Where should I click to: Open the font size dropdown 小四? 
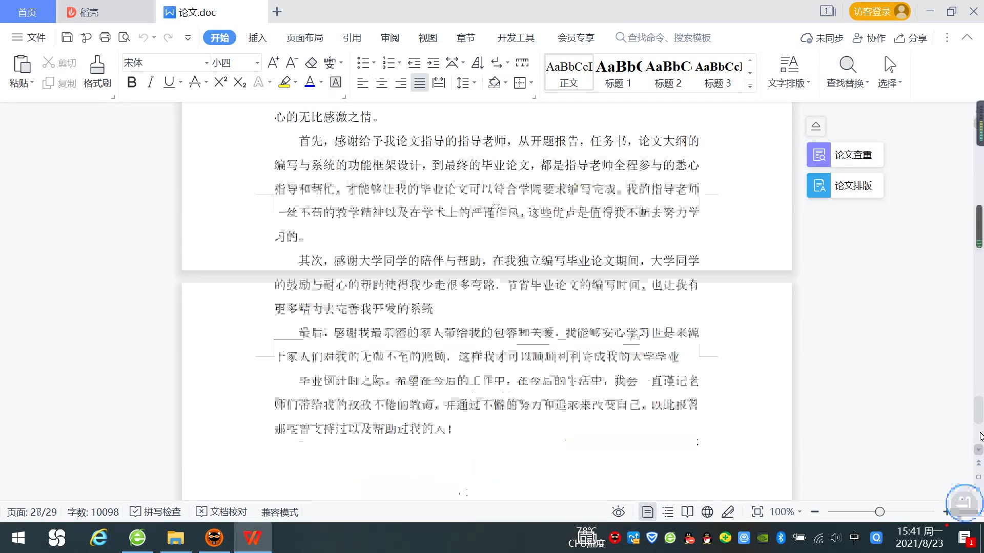257,63
